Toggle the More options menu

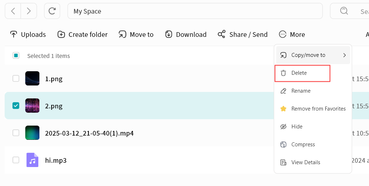click(292, 34)
